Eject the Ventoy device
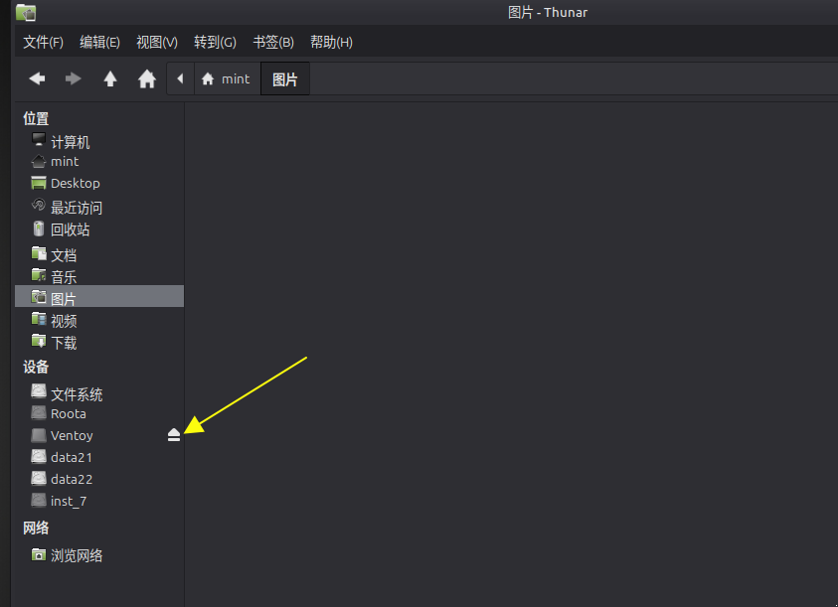The height and width of the screenshot is (607, 838). [174, 435]
